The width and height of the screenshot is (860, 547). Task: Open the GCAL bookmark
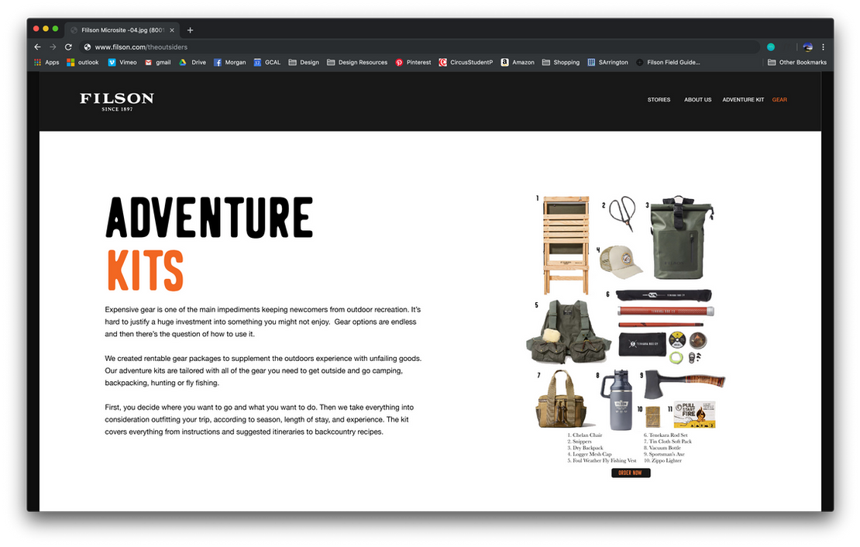(267, 63)
